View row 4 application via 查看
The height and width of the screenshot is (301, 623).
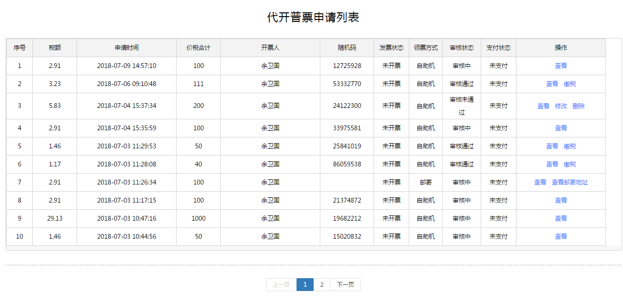pyautogui.click(x=561, y=128)
